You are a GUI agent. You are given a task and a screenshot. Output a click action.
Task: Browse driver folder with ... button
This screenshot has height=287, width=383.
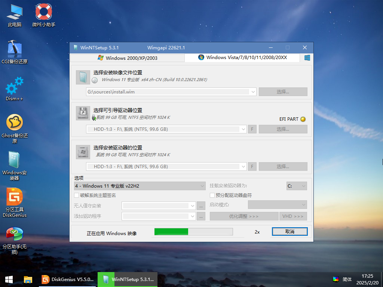(x=201, y=216)
